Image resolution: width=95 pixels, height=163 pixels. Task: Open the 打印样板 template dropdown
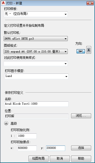(x=36, y=14)
